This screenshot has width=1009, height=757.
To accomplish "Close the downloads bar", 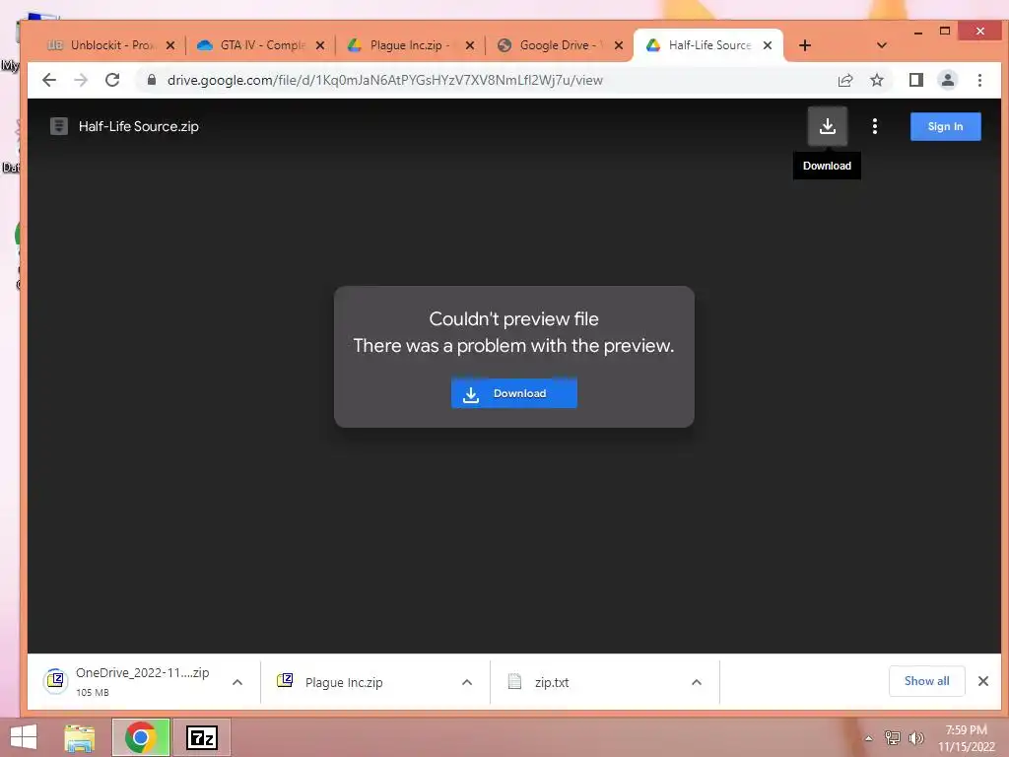I will pyautogui.click(x=982, y=681).
